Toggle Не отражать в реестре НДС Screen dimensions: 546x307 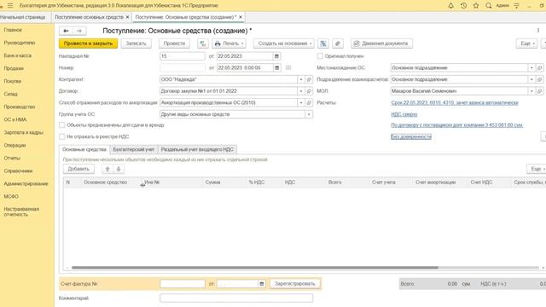62,136
